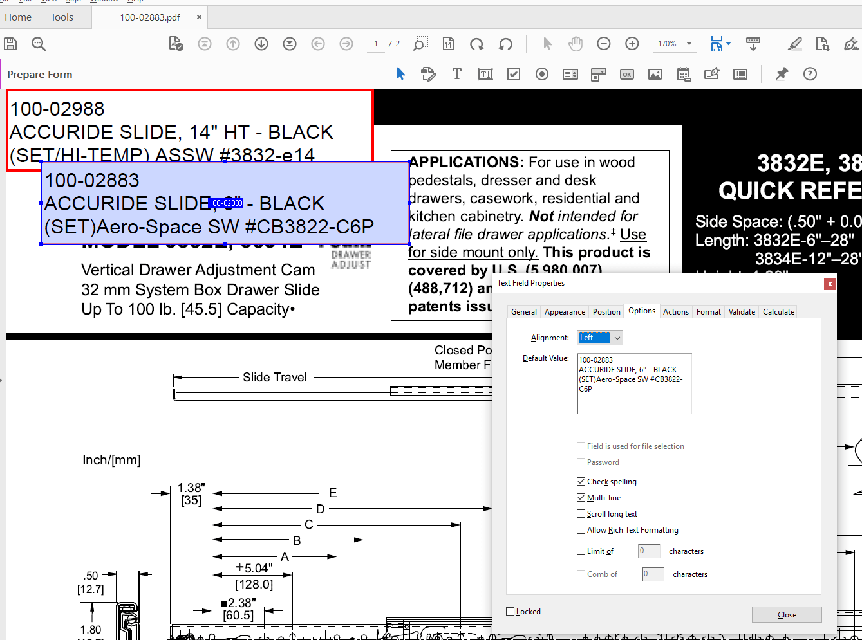Open the Appearance tab

point(565,311)
